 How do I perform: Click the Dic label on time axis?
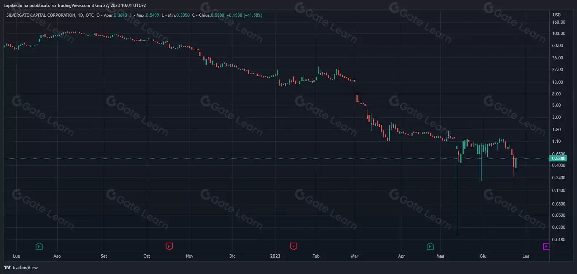tap(233, 256)
